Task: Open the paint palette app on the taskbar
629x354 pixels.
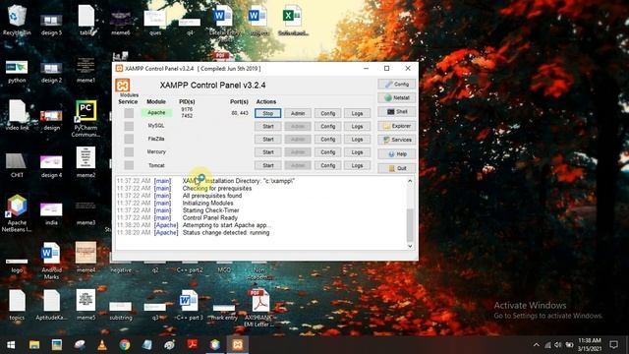Action: [170, 345]
